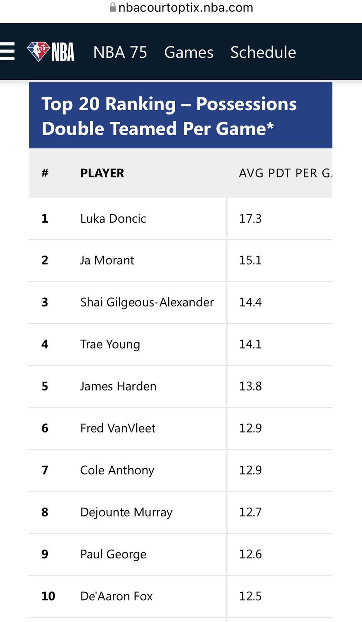Click De'Aaron Fox player name

coord(116,596)
